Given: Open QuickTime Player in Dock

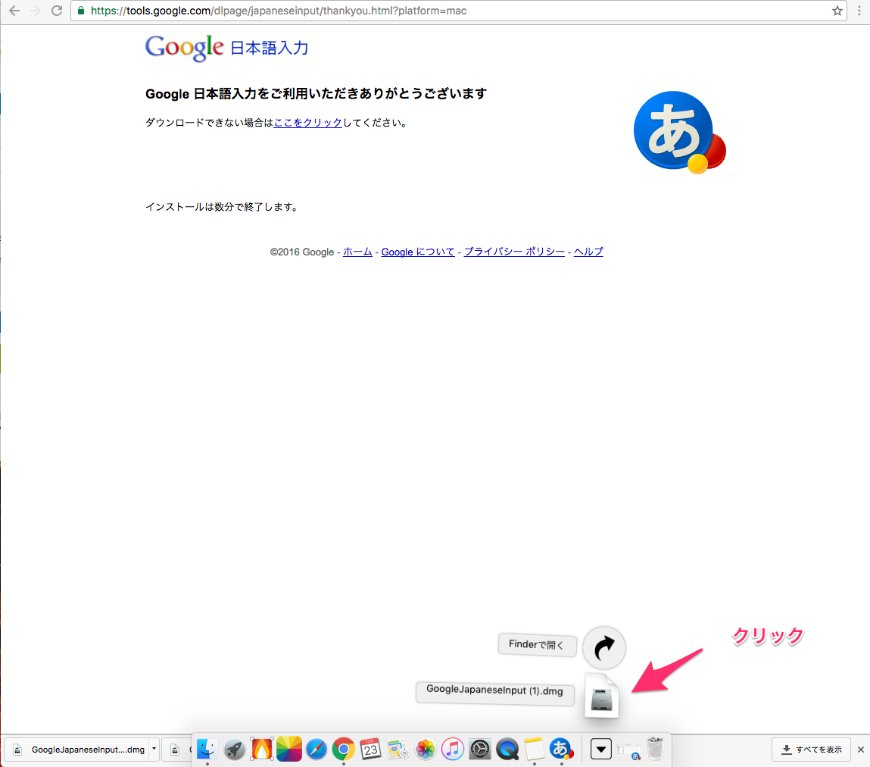Looking at the screenshot, I should pos(507,750).
